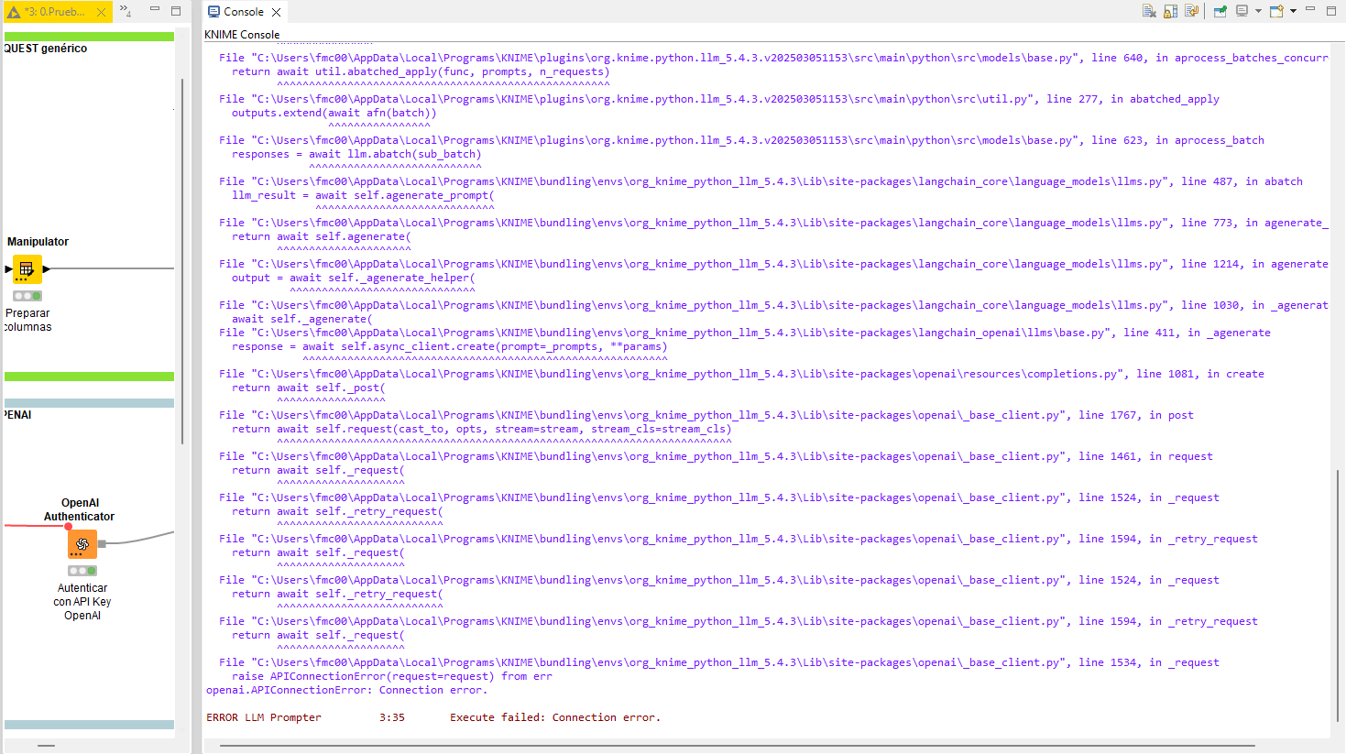Image resolution: width=1346 pixels, height=754 pixels.
Task: Click the Manipulator node status traffic light
Action: [27, 296]
